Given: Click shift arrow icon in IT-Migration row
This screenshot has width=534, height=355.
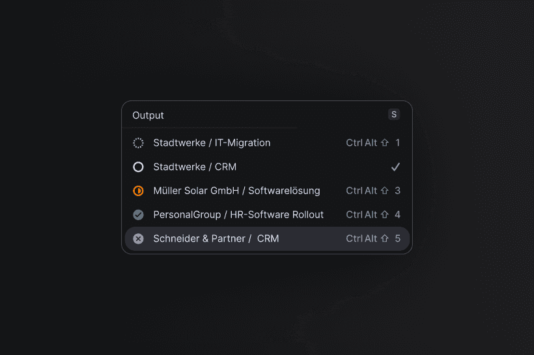Looking at the screenshot, I should [385, 143].
